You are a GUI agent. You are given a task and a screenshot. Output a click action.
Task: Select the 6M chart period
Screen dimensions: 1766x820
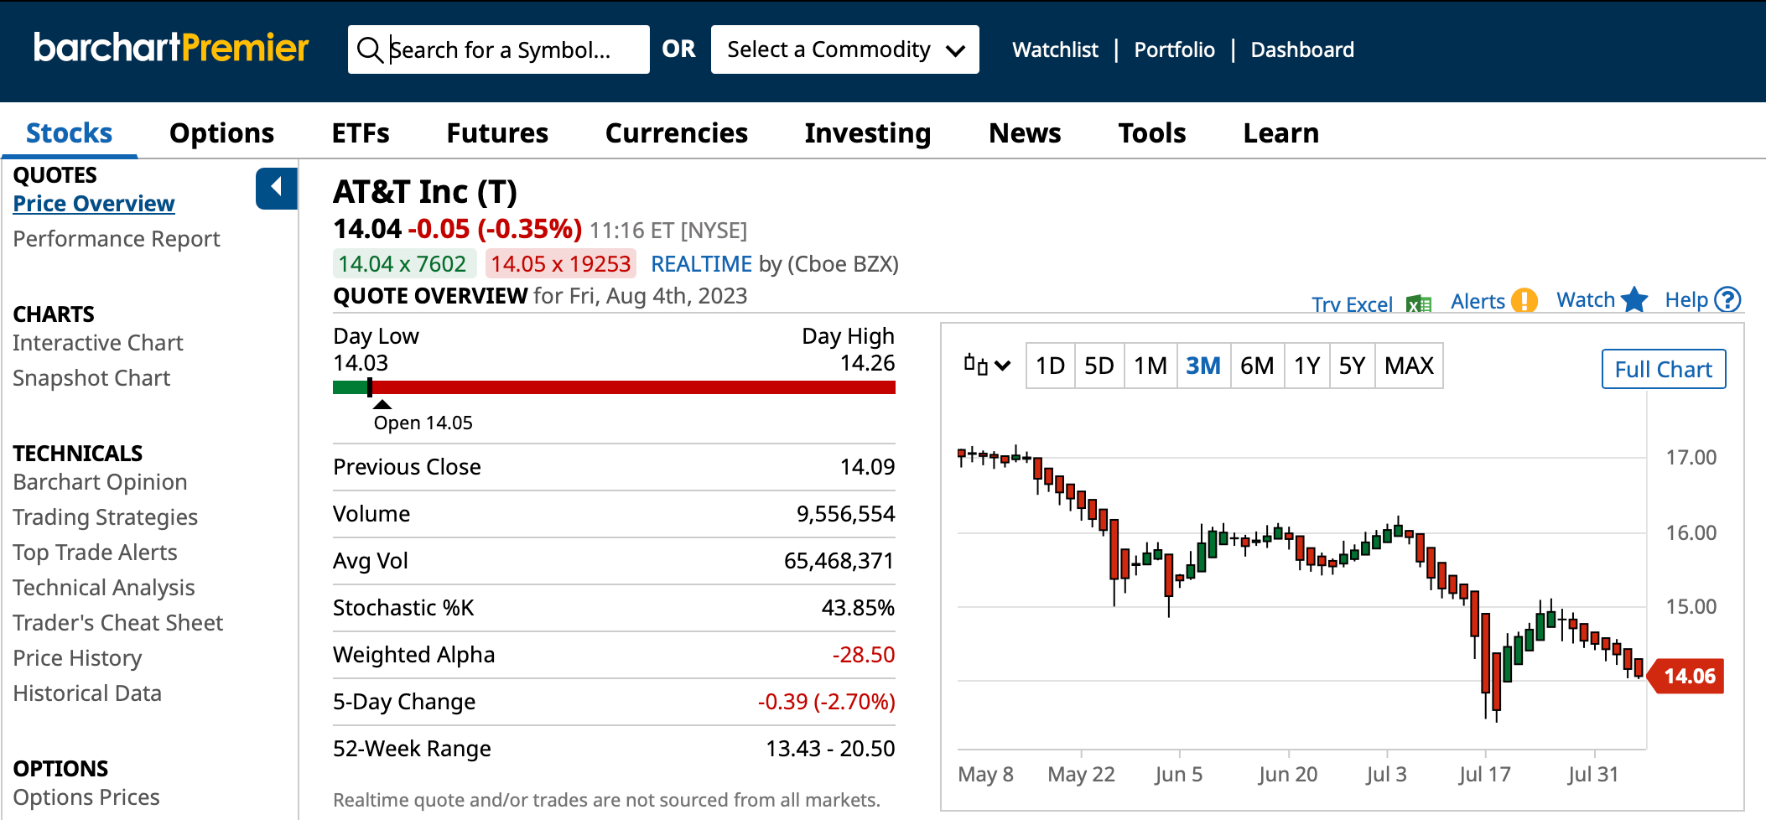tap(1257, 366)
